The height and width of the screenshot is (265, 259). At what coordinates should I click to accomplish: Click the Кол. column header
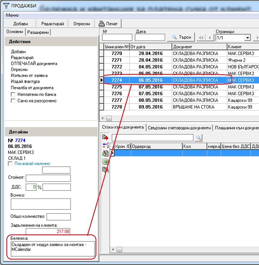(195, 146)
